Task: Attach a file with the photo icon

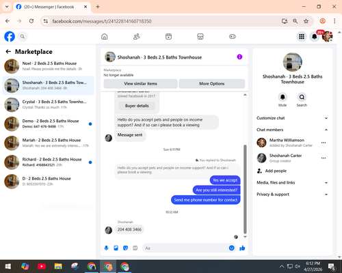Action: coord(116,248)
